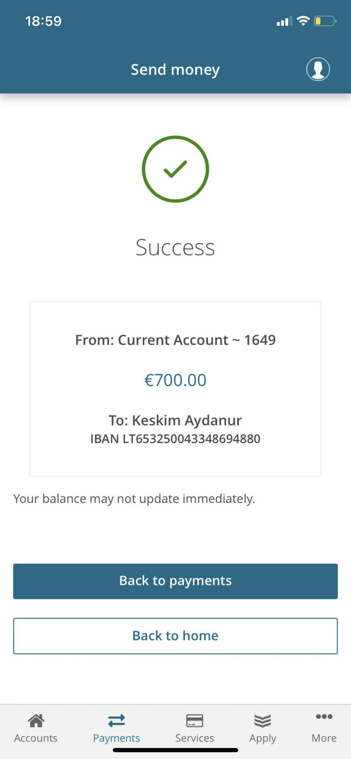Tap the €700.00 amount

point(175,380)
